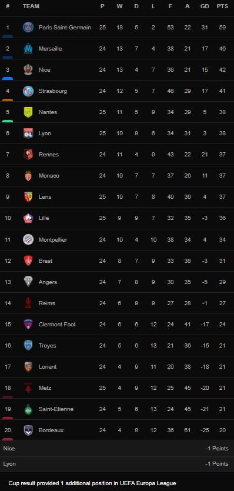Sort standings by GD column header
The width and height of the screenshot is (234, 491).
(x=205, y=6)
